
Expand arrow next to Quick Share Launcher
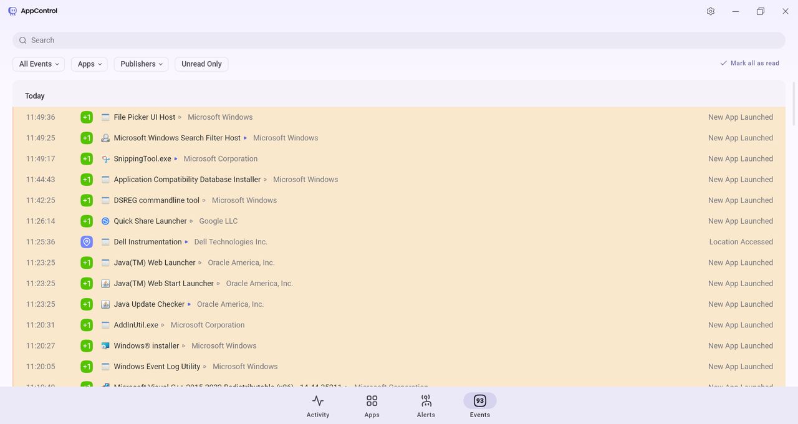tap(191, 221)
